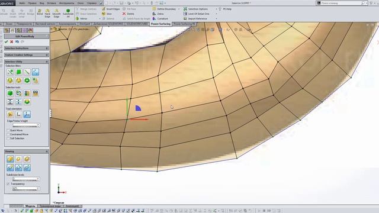Screen dimensions: 379x213
Task: Expand the Feature Creation Settings section
Action: point(47,55)
